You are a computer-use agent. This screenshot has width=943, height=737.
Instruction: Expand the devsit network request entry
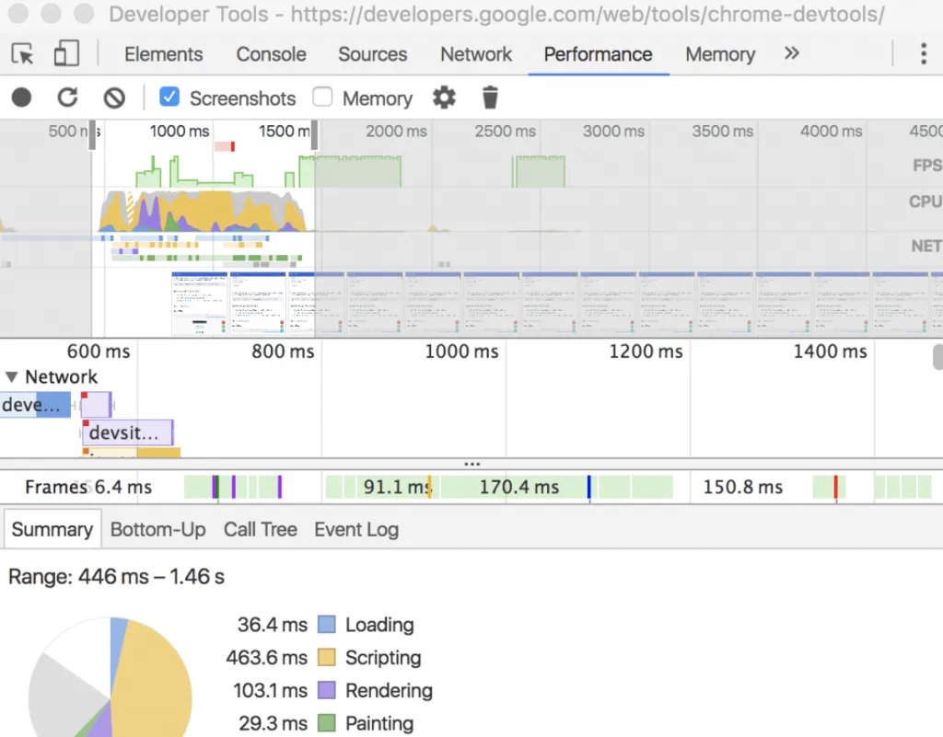pyautogui.click(x=127, y=432)
